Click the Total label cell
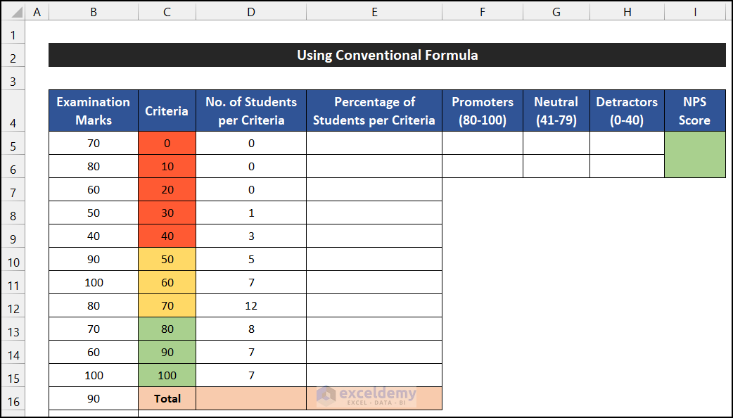Image resolution: width=733 pixels, height=418 pixels. pos(167,399)
